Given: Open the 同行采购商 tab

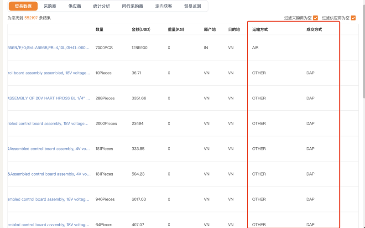Looking at the screenshot, I should (132, 6).
